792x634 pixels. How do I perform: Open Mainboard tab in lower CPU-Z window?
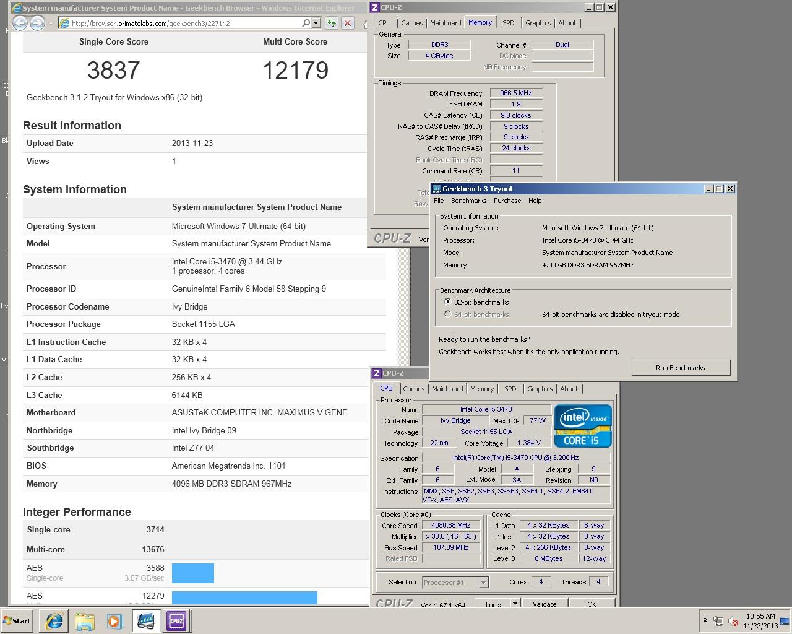click(x=447, y=389)
